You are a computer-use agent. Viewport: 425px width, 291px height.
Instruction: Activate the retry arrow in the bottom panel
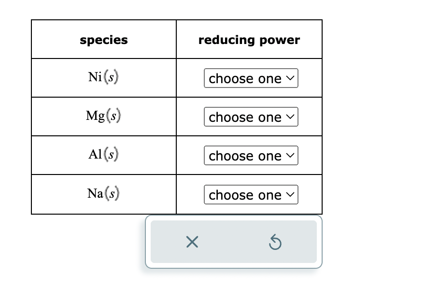point(275,242)
